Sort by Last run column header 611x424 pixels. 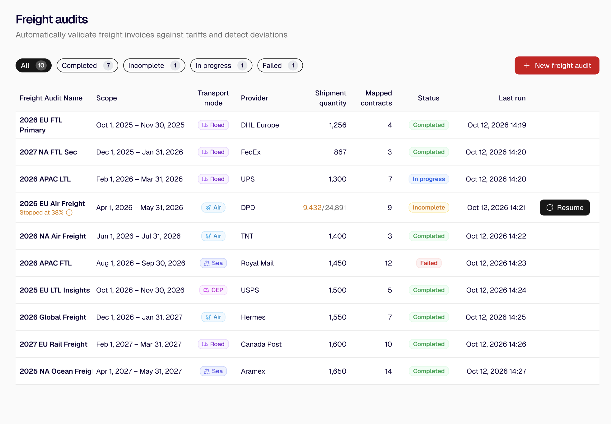pyautogui.click(x=512, y=98)
